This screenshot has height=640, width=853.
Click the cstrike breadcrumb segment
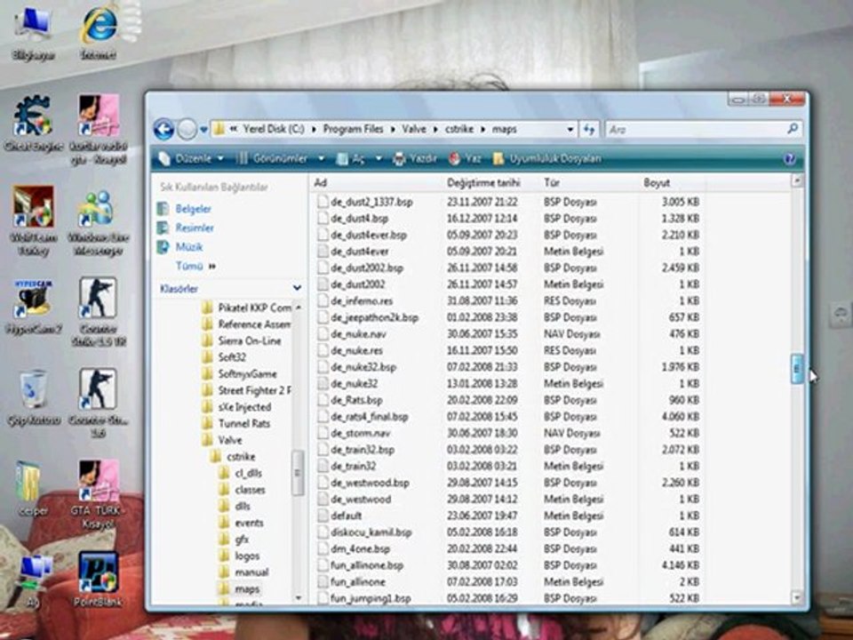(459, 130)
